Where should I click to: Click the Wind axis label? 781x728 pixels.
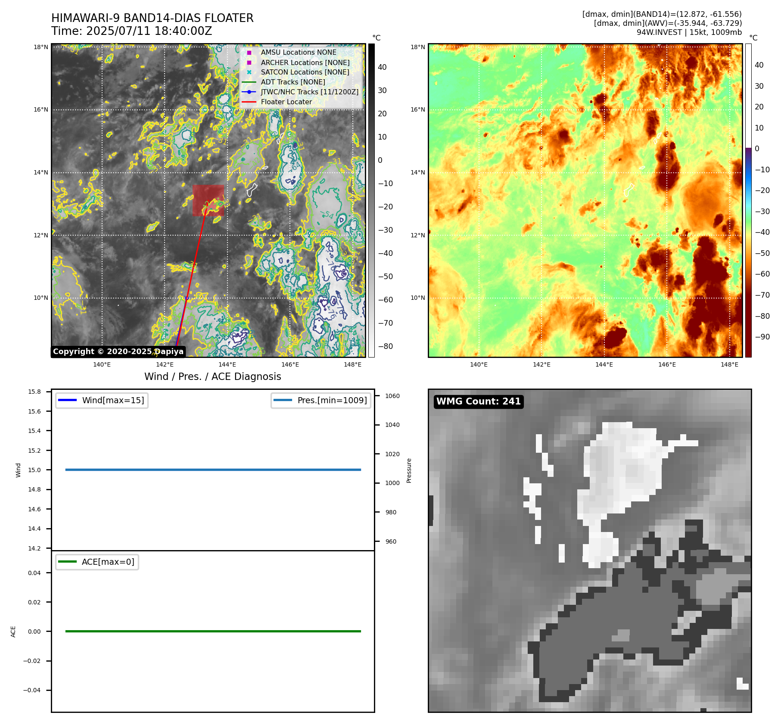tap(19, 470)
